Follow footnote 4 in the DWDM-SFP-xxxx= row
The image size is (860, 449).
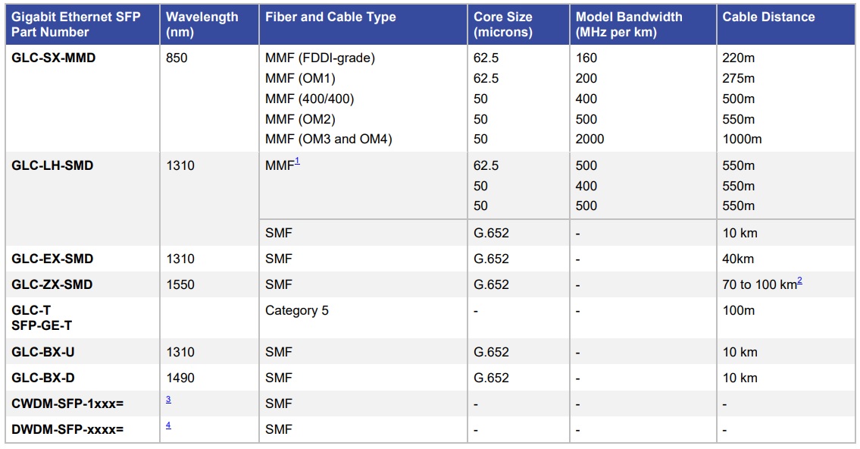coord(168,425)
